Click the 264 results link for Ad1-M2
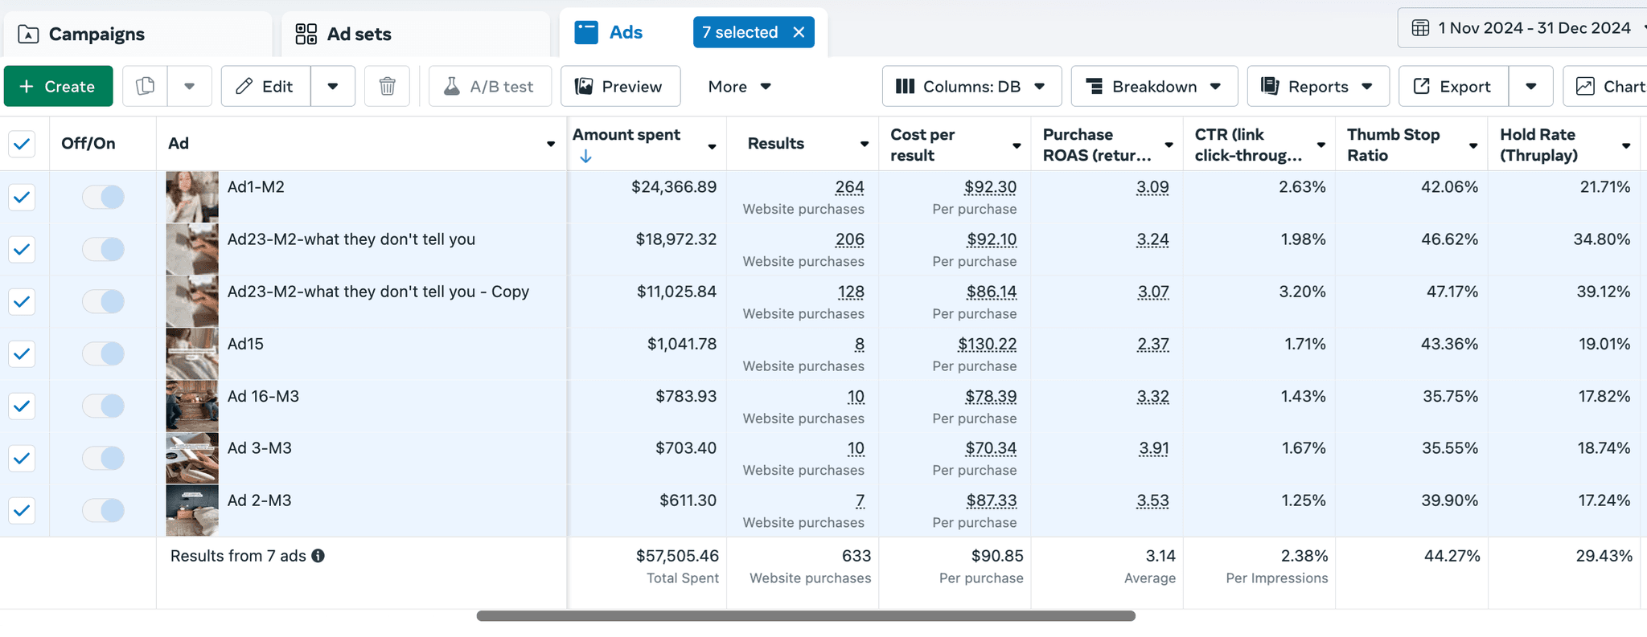The height and width of the screenshot is (637, 1647). (849, 187)
